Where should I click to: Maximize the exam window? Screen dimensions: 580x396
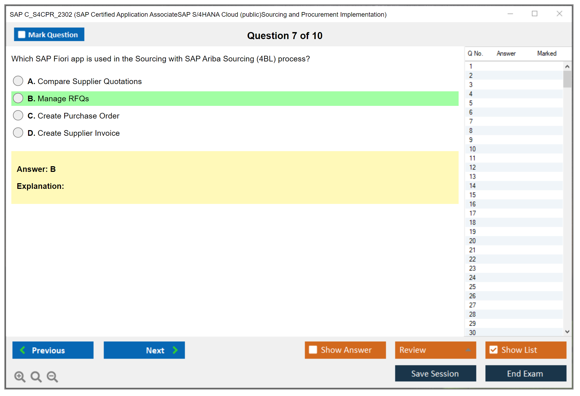point(534,14)
